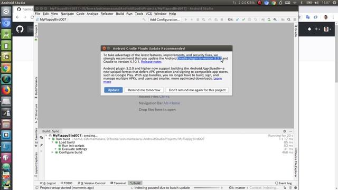Screen dimensions: 338x190
Task: Collapse the Run build tree node
Action: click(x=49, y=139)
